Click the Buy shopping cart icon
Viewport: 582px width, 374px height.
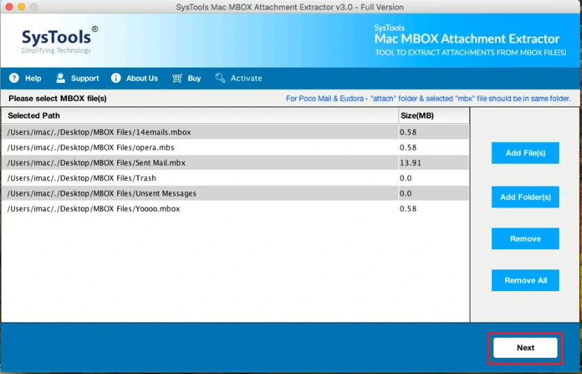[x=177, y=78]
